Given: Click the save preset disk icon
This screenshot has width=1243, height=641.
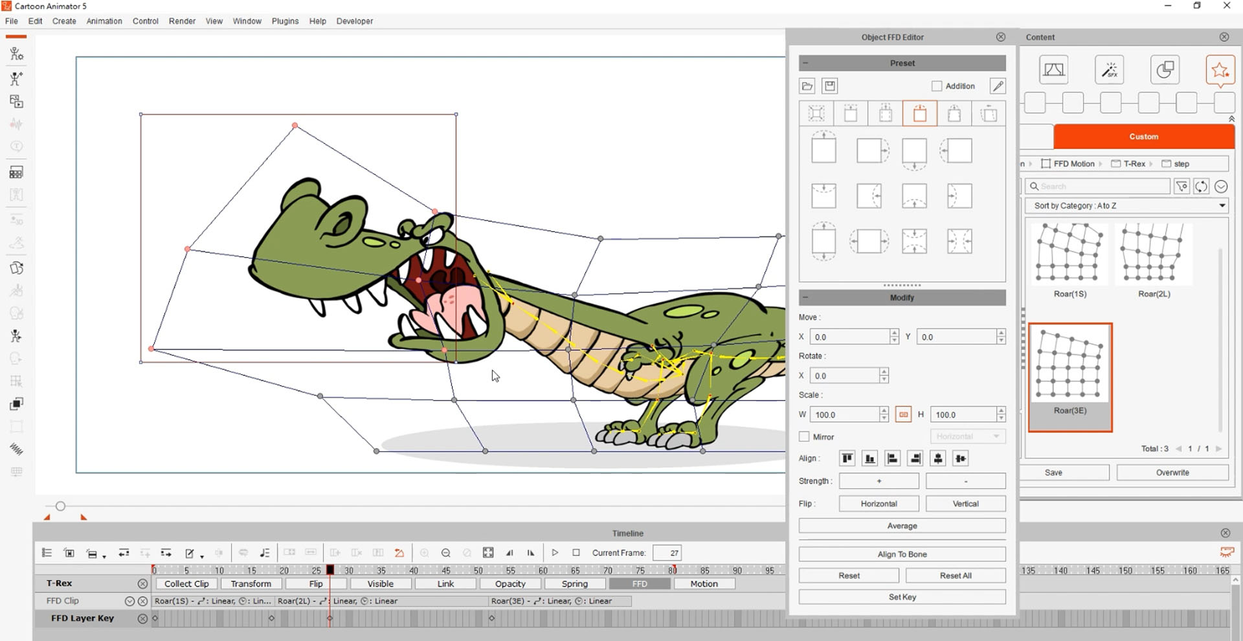Looking at the screenshot, I should pos(830,86).
